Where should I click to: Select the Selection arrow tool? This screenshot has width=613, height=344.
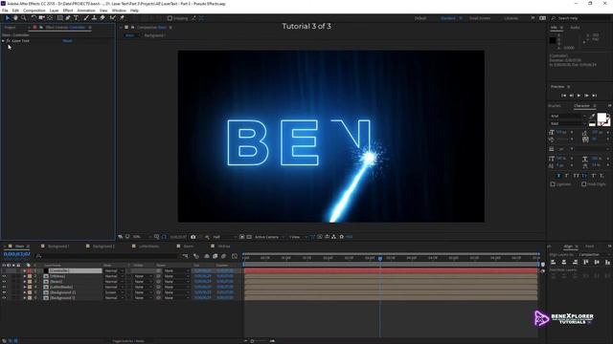tap(8, 18)
